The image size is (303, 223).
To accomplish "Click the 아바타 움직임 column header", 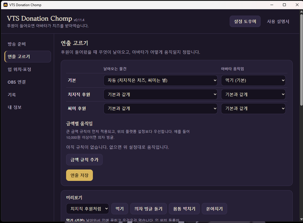I will click(x=233, y=69).
